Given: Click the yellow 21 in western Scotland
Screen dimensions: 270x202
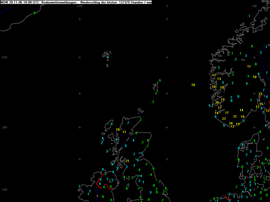Looking at the screenshot, I should pyautogui.click(x=127, y=161).
